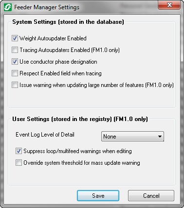Click the Use conductor phase designation label text
This screenshot has width=184, height=208.
(x=58, y=62)
